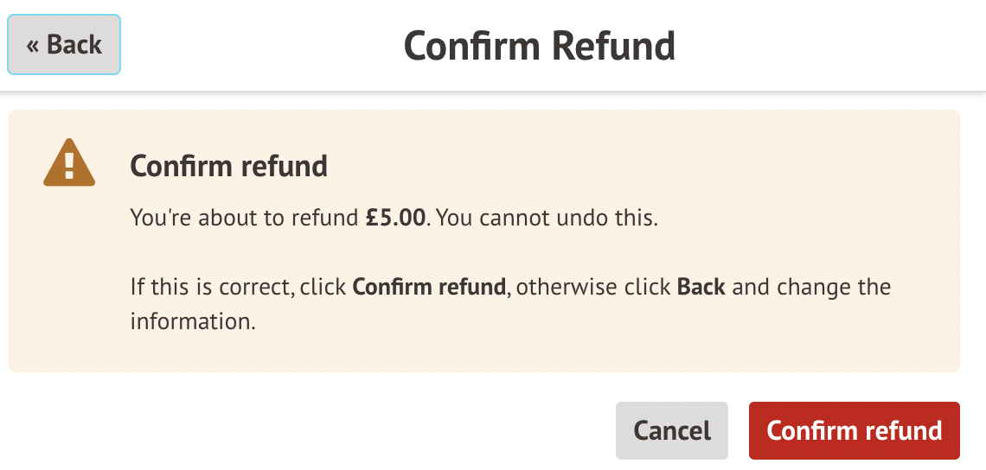Click blank space left of the Cancel button
Image resolution: width=986 pixels, height=470 pixels.
346,430
